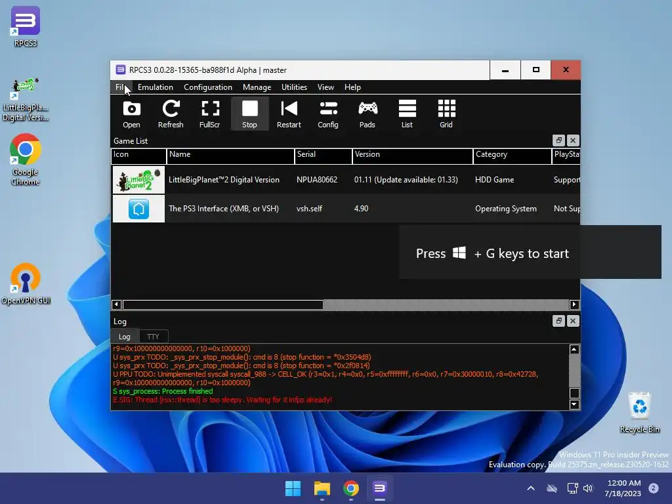Image resolution: width=672 pixels, height=504 pixels.
Task: Open the notification count badge
Action: tap(654, 488)
